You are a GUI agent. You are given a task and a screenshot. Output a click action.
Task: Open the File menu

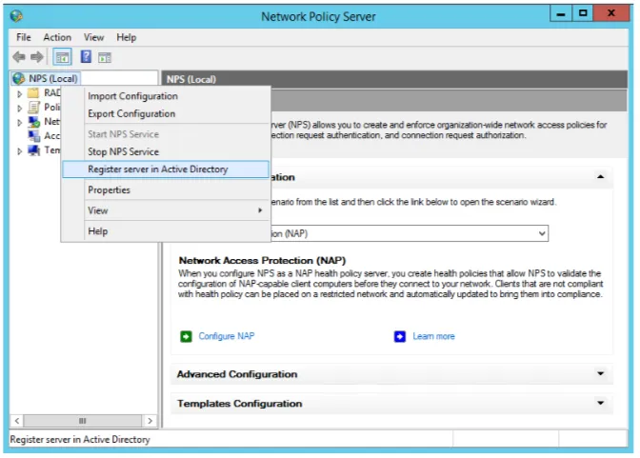click(x=24, y=37)
